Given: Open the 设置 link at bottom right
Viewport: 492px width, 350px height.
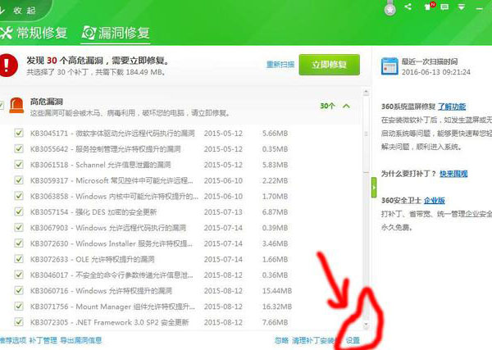Looking at the screenshot, I should 353,340.
